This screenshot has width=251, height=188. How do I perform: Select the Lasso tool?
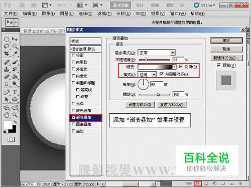7,46
